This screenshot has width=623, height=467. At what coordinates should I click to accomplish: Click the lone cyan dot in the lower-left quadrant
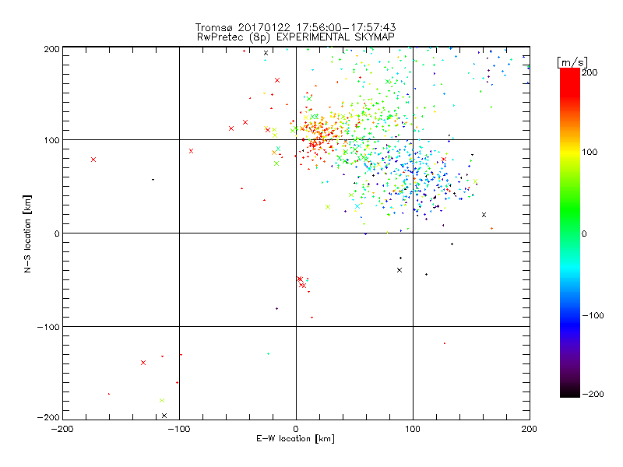(268, 353)
